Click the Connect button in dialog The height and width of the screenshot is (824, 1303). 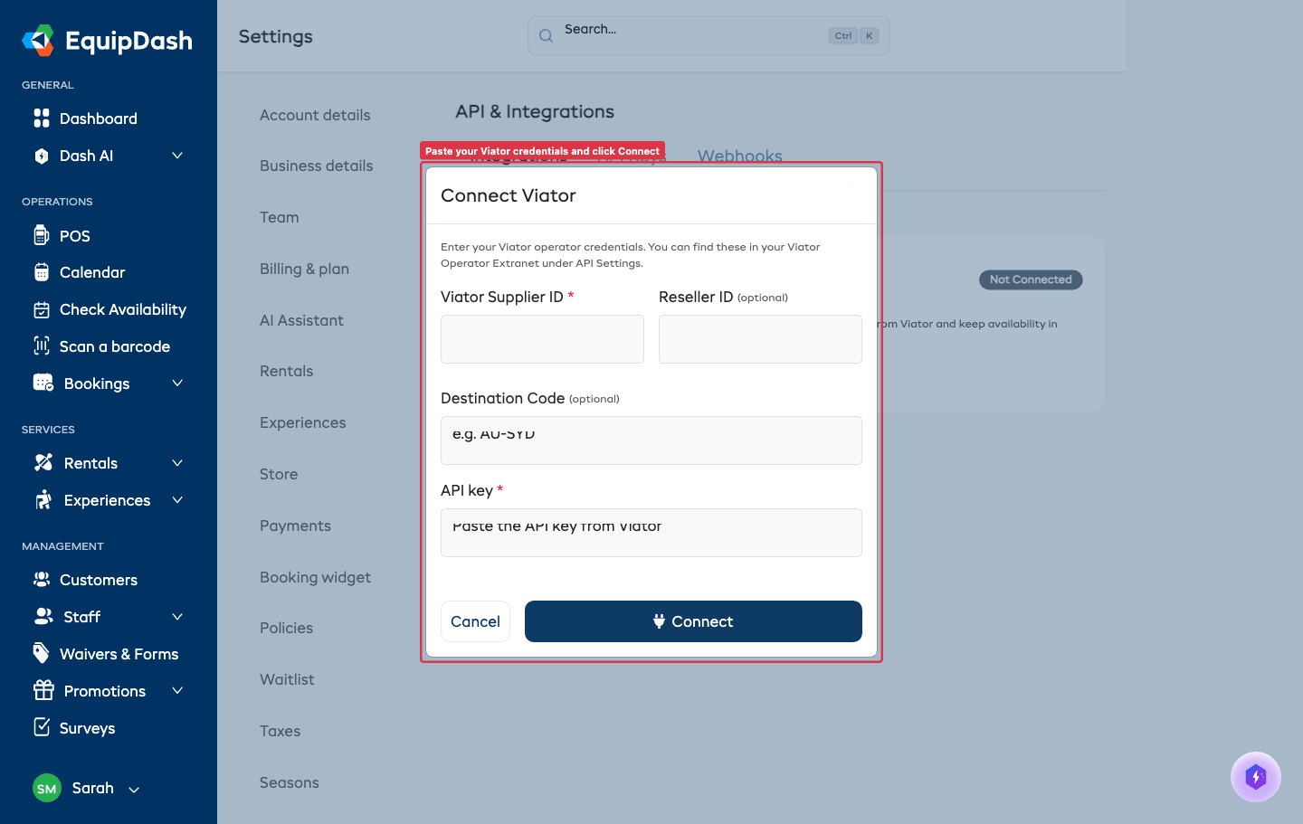pos(693,621)
